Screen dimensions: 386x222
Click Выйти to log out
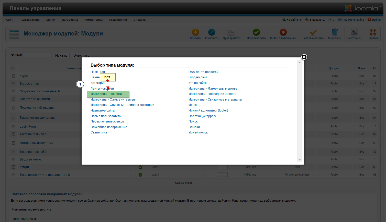[376, 20]
